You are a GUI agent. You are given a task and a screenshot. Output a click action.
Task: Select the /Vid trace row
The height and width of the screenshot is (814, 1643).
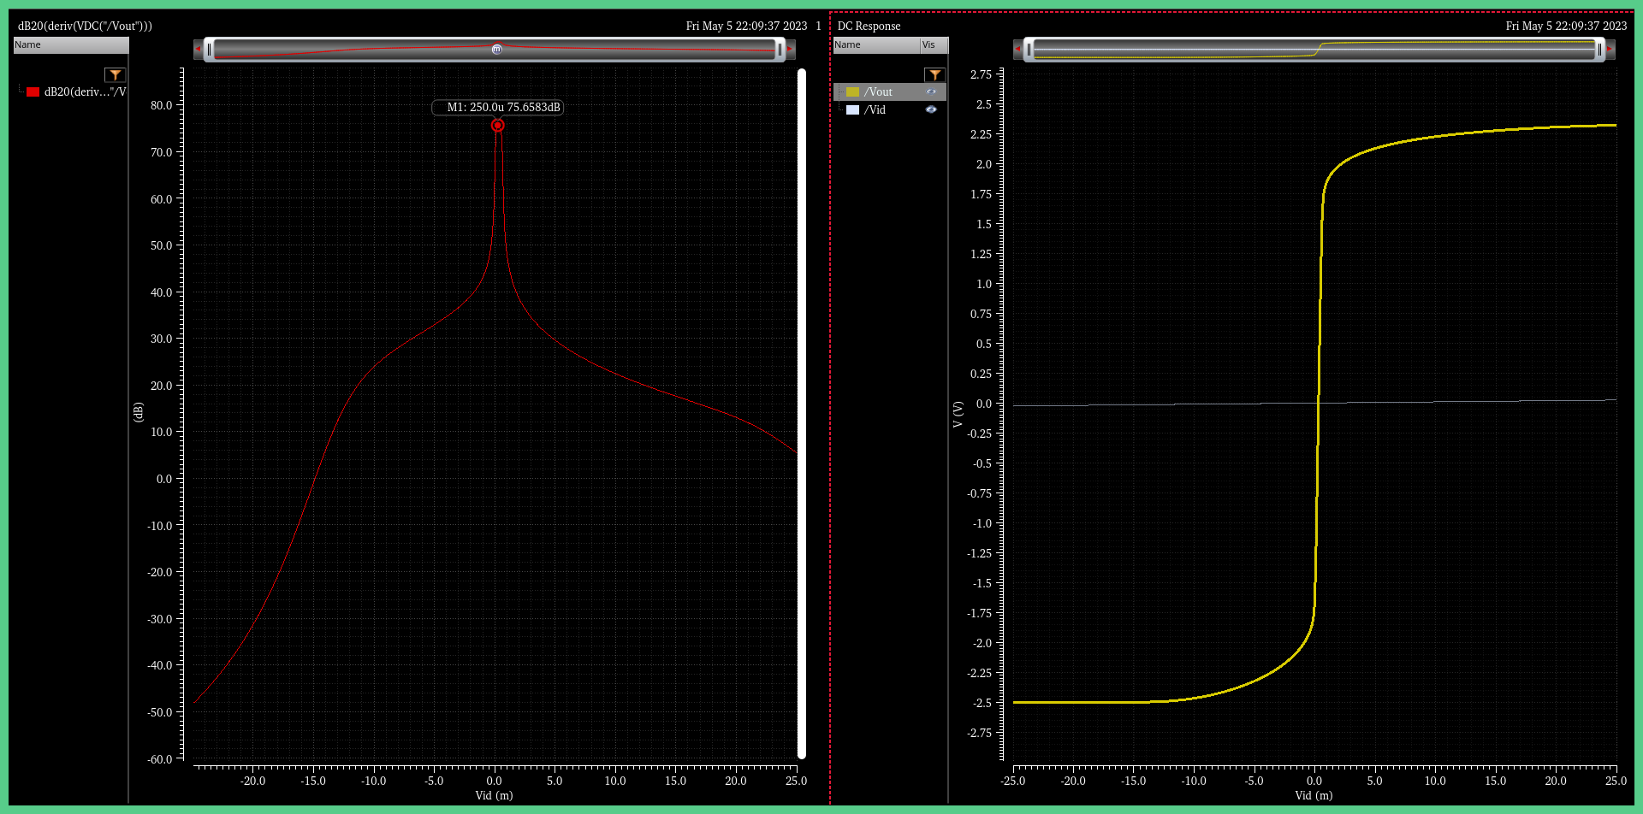[890, 109]
